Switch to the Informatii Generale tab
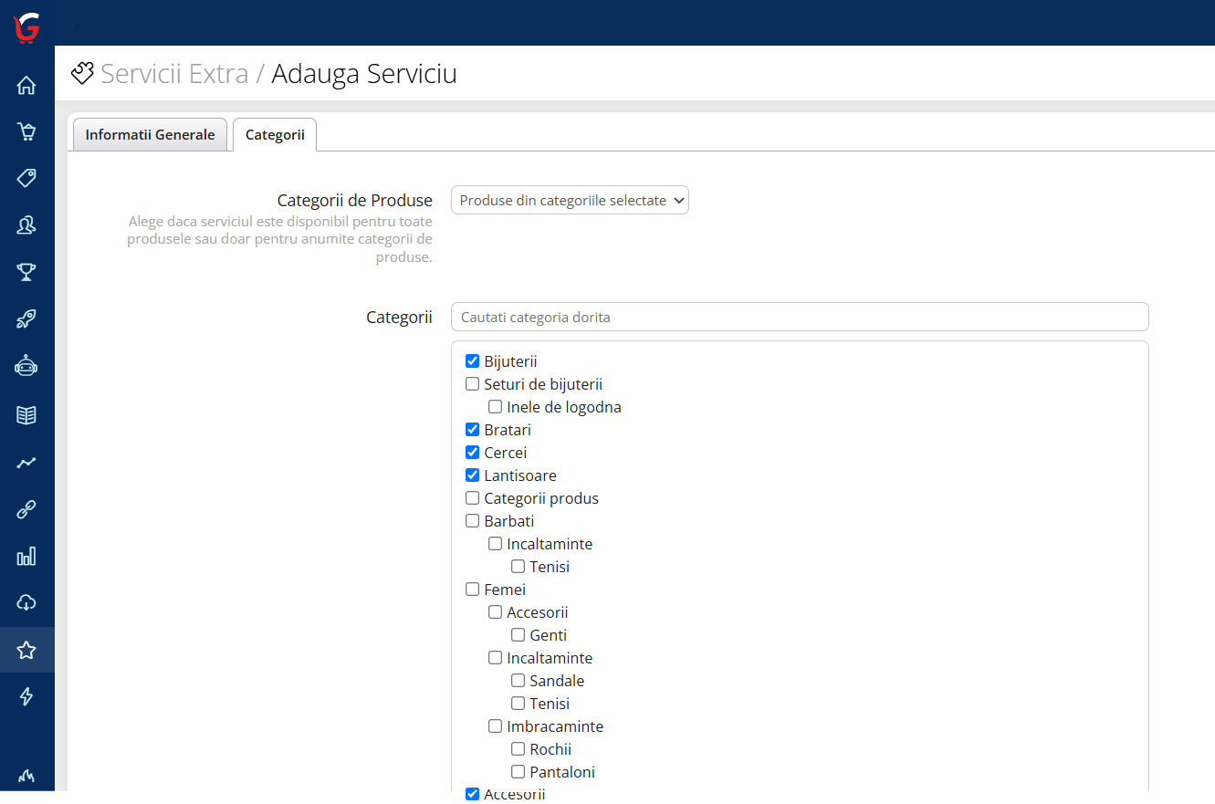Screen dimensions: 1215x804 149,134
